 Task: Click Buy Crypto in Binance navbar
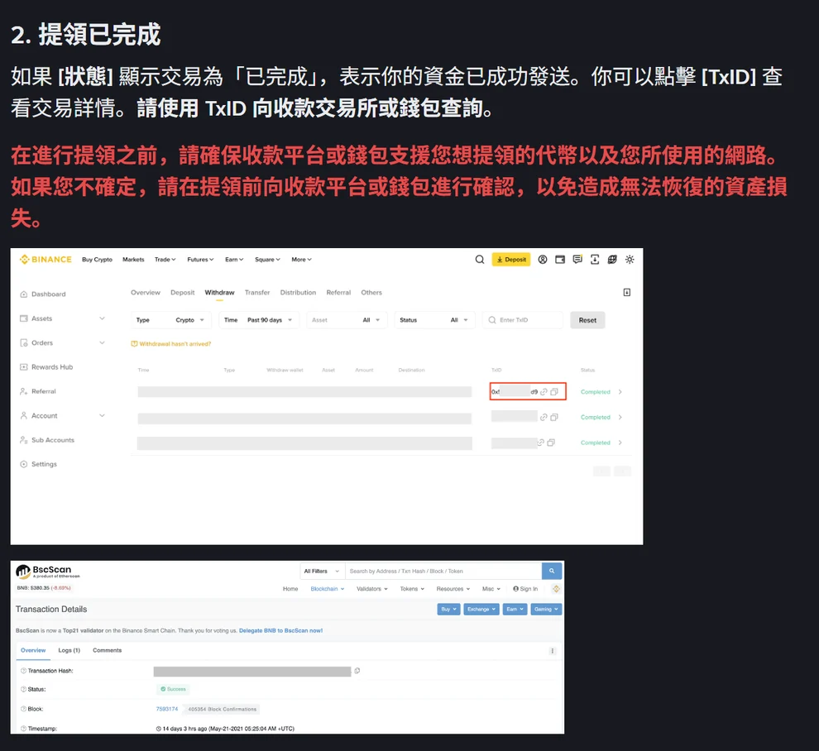click(x=97, y=260)
